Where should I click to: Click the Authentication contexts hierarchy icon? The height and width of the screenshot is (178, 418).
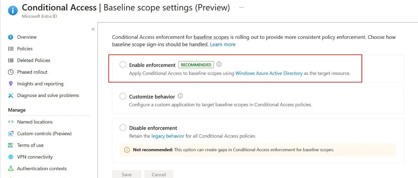click(x=11, y=169)
